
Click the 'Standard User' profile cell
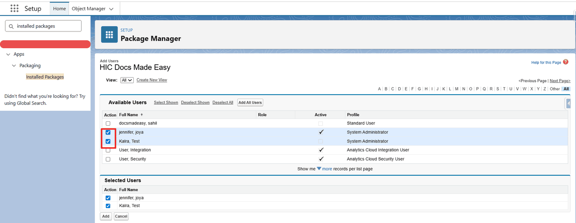[361, 123]
